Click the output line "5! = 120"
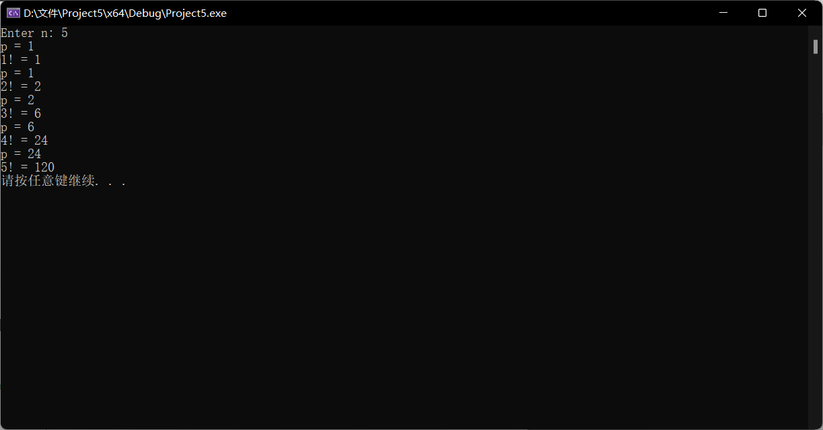Screen dimensions: 823x430 point(28,168)
